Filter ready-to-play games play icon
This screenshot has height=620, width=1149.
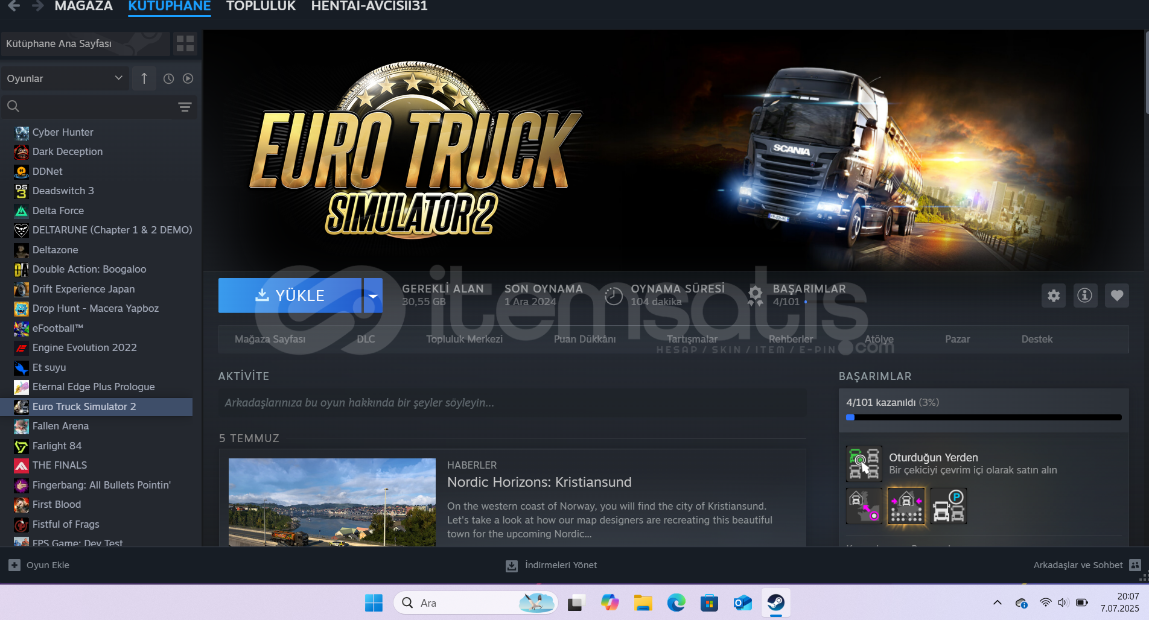(188, 78)
